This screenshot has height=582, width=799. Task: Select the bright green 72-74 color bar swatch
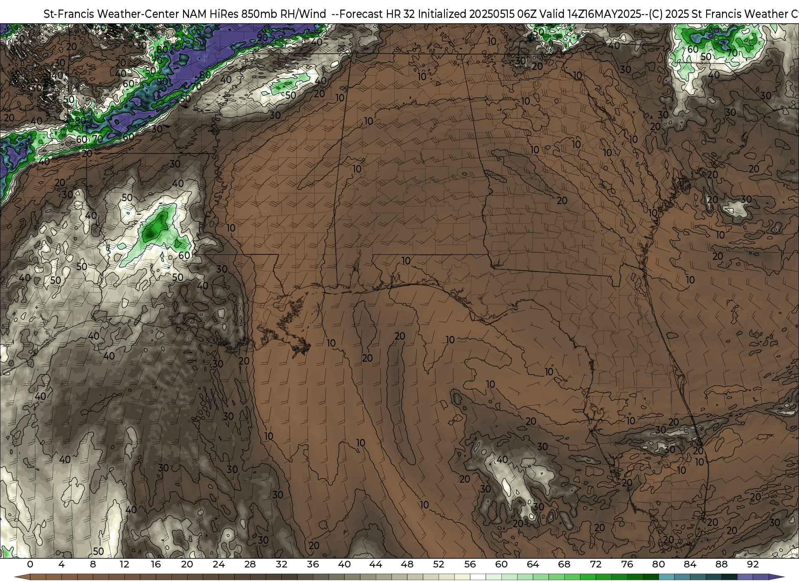603,577
